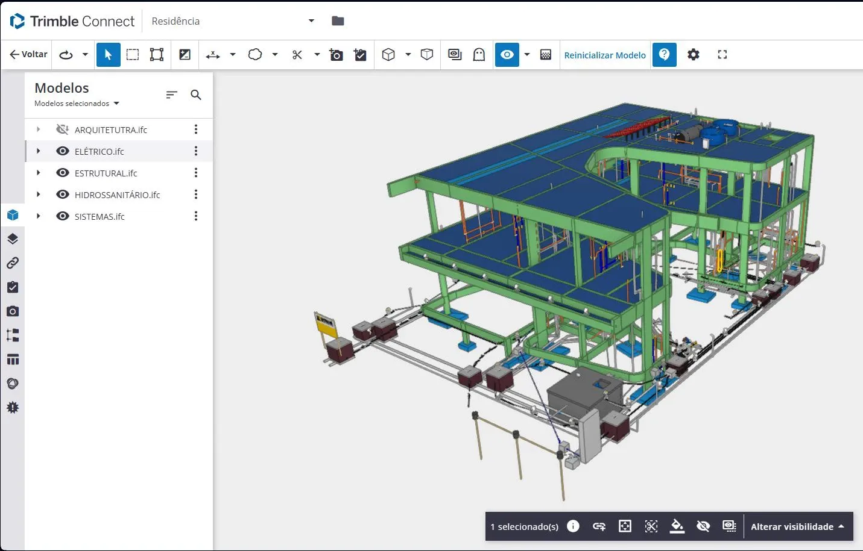The height and width of the screenshot is (551, 863).
Task: Click the Trimble Connect logo
Action: click(x=72, y=21)
